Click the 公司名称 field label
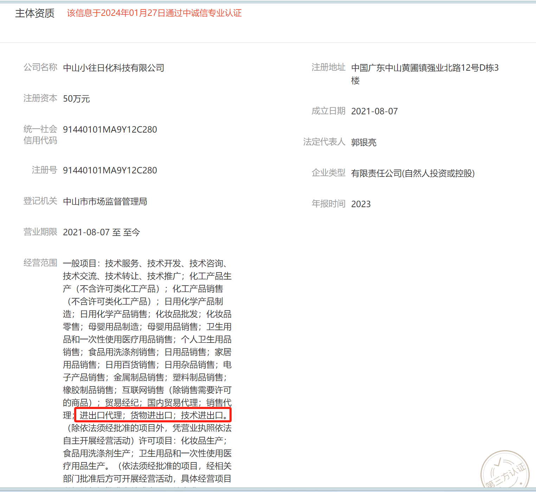 (40, 67)
